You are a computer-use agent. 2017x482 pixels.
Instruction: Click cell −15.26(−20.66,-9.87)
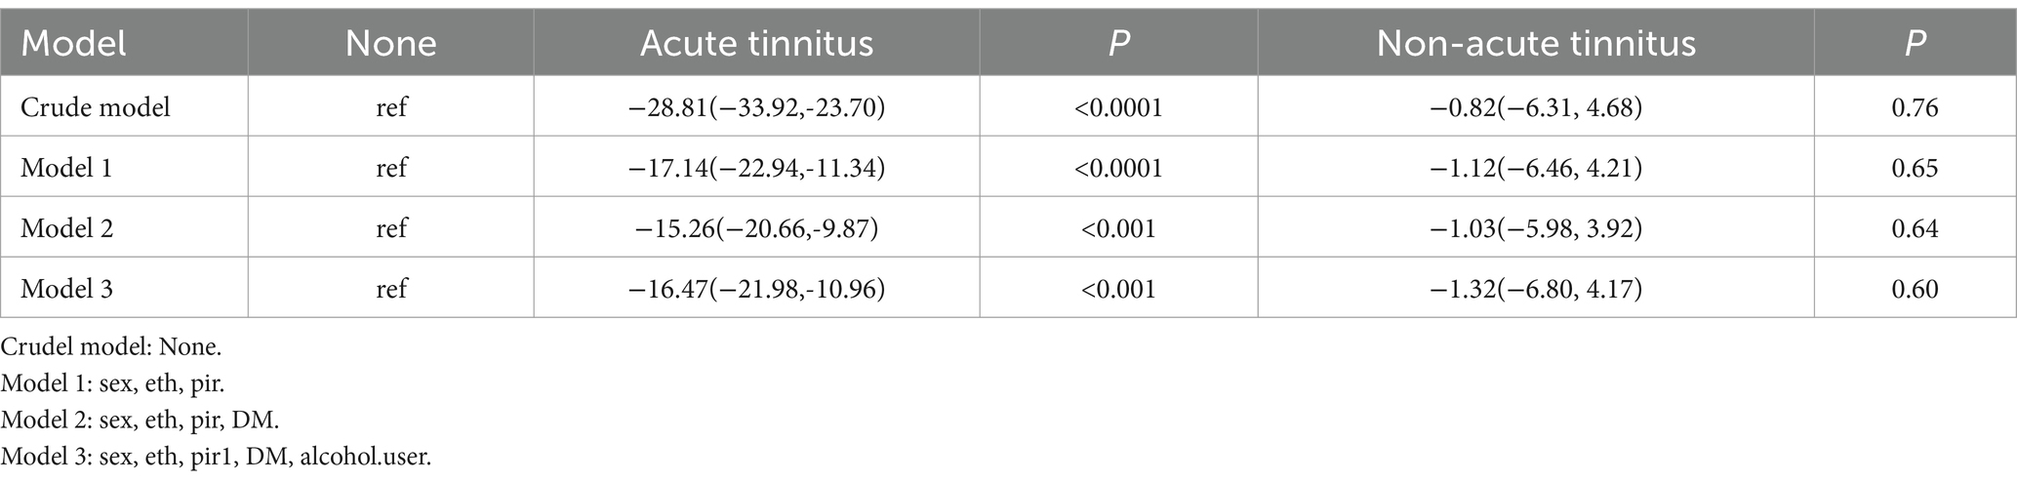click(x=756, y=228)
